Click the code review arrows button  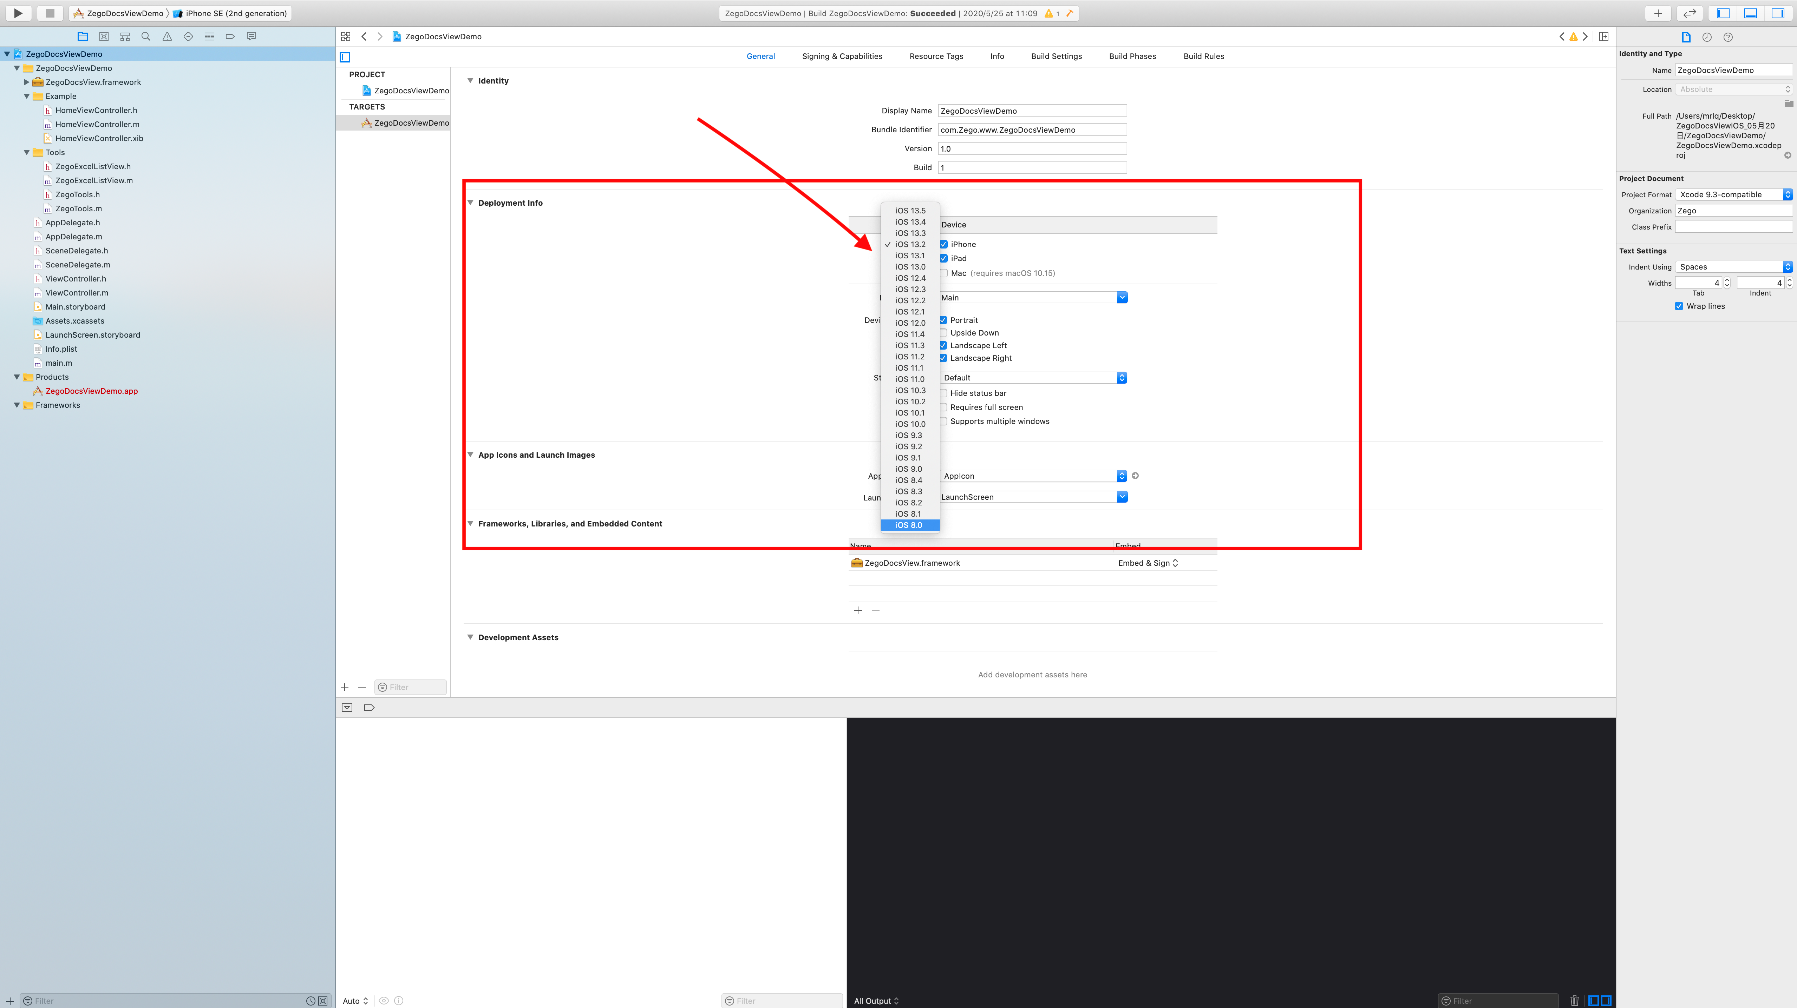(1690, 13)
